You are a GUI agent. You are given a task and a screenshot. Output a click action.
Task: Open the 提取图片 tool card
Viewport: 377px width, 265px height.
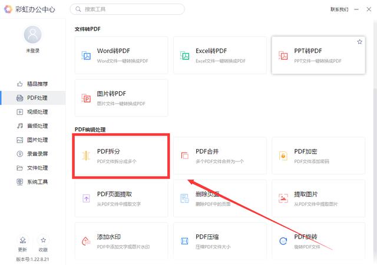pyautogui.click(x=318, y=198)
